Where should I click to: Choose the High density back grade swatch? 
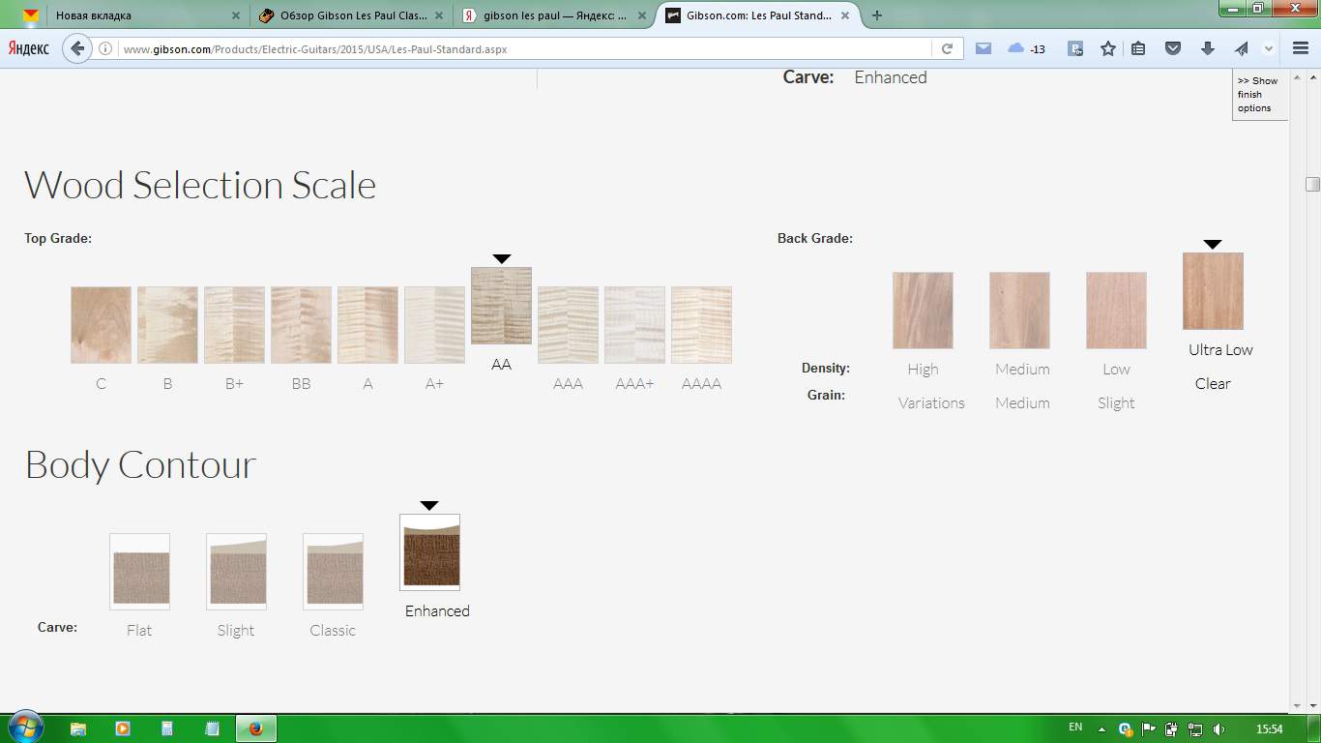click(x=923, y=311)
